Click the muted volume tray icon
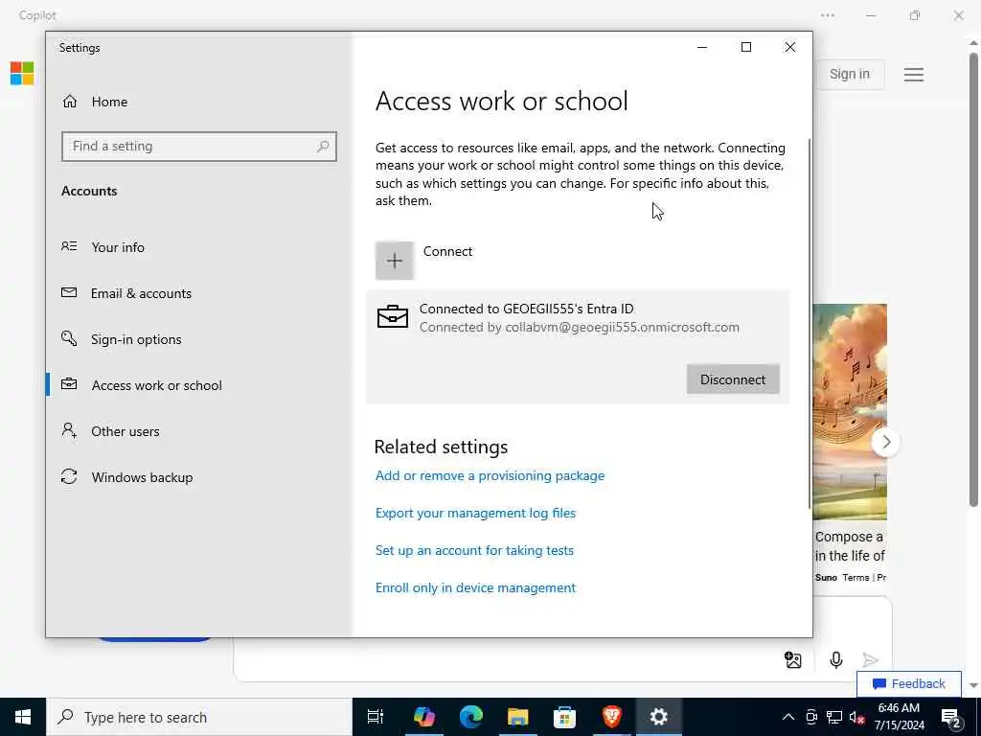Screen dimensions: 981x736 [x=856, y=717]
